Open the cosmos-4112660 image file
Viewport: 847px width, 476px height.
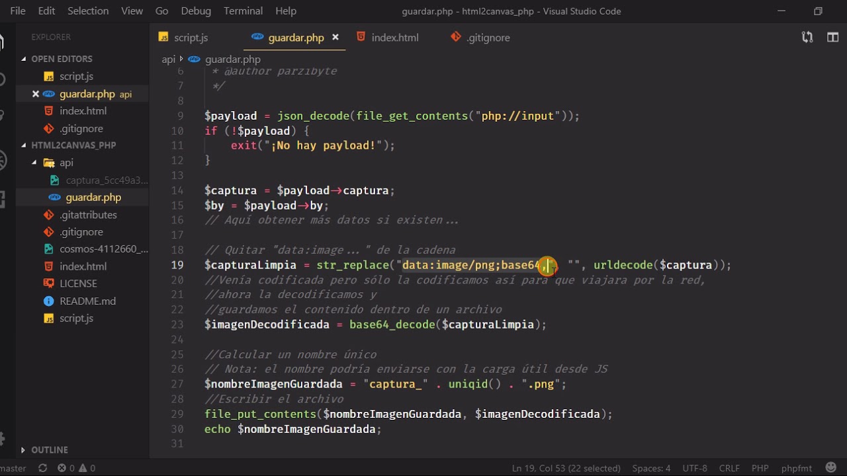pos(104,249)
